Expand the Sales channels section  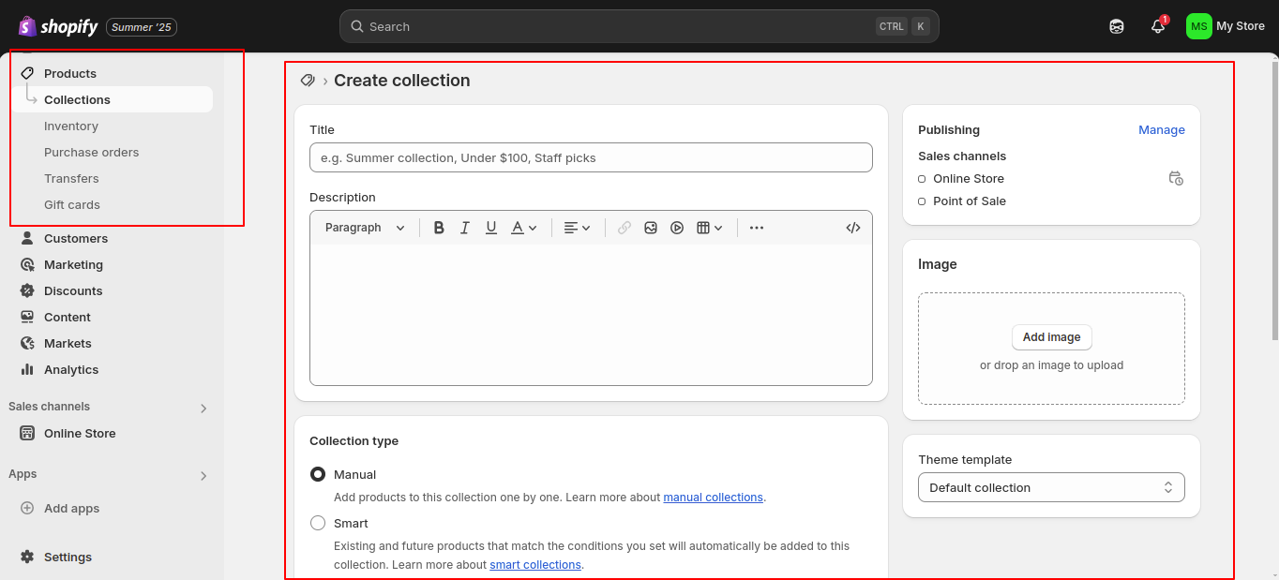(x=203, y=408)
